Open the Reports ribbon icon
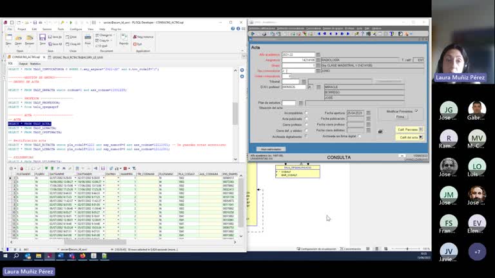Screen dimensions: 495x278 point(124,39)
